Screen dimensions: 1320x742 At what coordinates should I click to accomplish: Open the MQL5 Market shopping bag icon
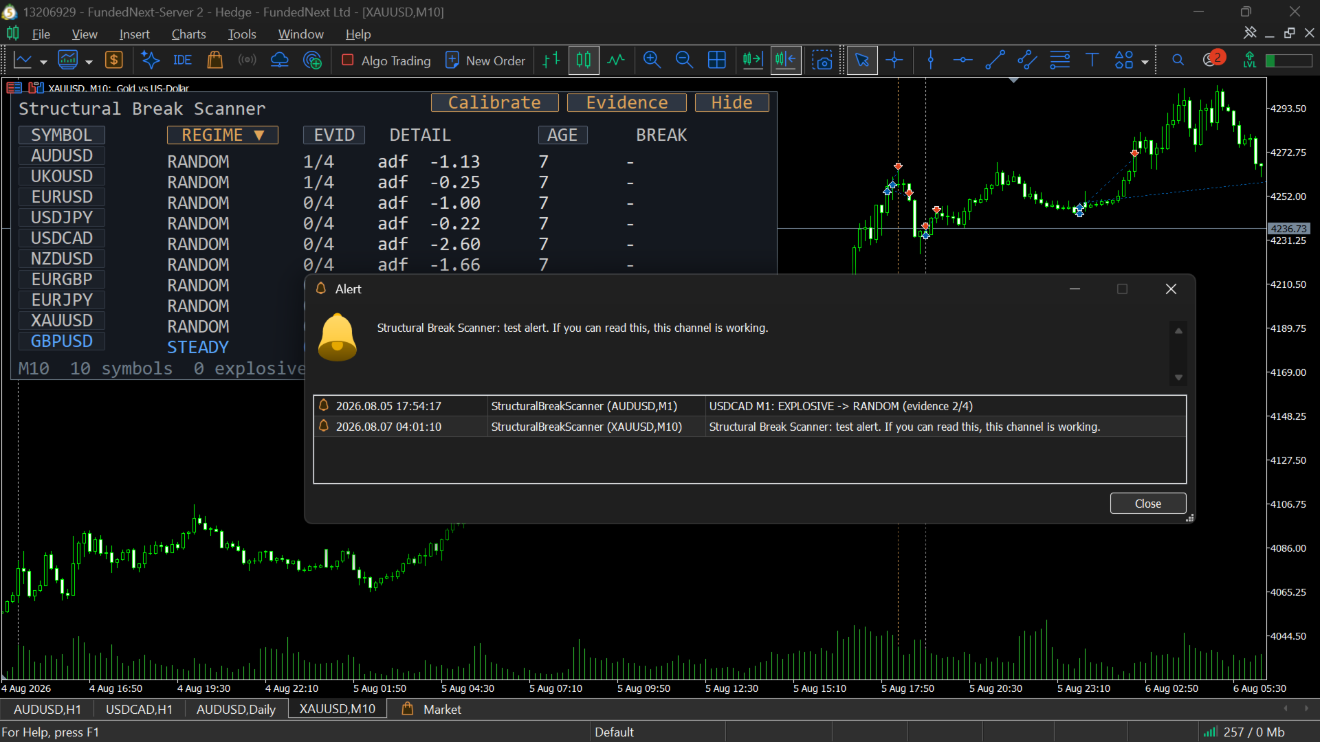214,60
